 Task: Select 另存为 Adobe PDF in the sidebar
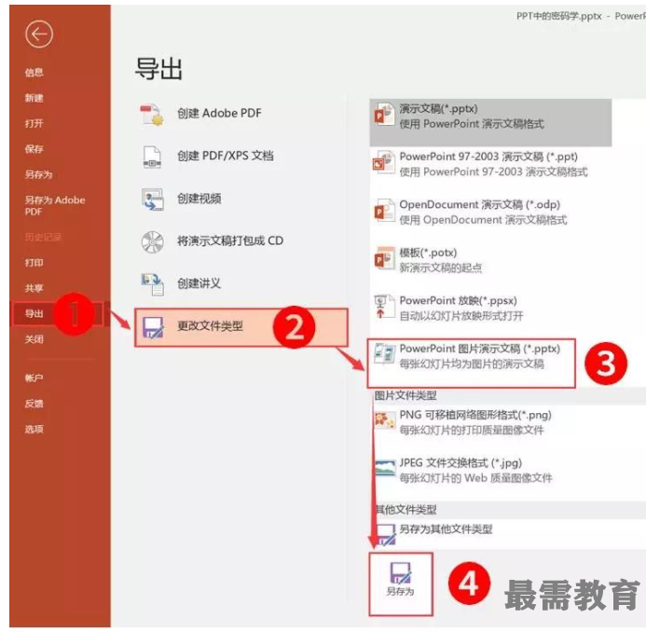(55, 206)
